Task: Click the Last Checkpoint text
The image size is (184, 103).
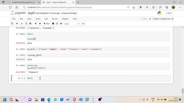Action: coord(47,13)
